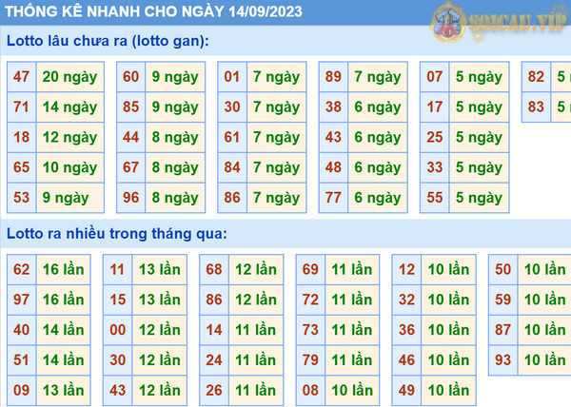Click the "20 ngày" cell
The image size is (571, 407).
coord(69,77)
